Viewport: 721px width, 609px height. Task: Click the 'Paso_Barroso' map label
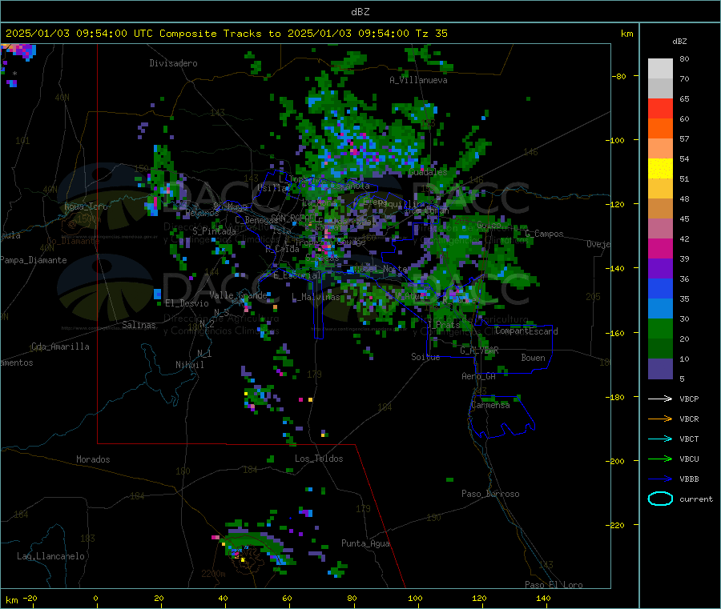[x=490, y=494]
